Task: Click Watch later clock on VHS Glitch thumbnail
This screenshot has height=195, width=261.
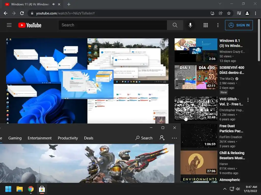Action: pyautogui.click(x=213, y=101)
